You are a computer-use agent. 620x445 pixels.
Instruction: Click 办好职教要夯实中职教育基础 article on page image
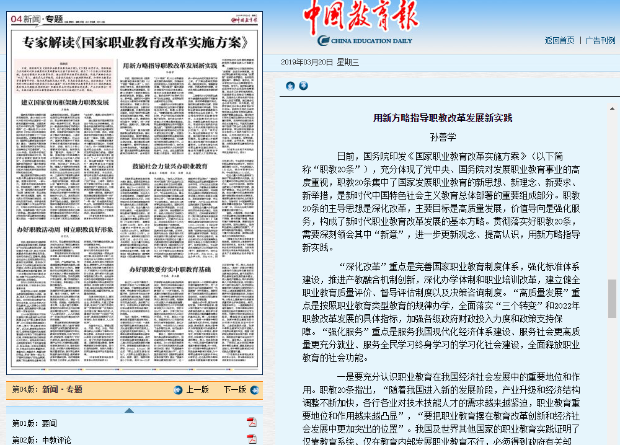(x=170, y=269)
